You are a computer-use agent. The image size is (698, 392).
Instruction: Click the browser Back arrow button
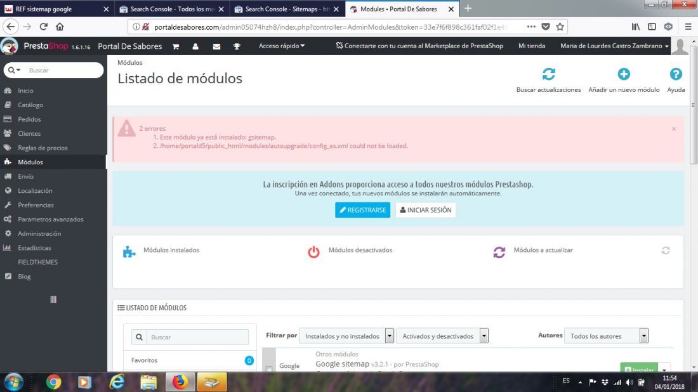pyautogui.click(x=11, y=27)
